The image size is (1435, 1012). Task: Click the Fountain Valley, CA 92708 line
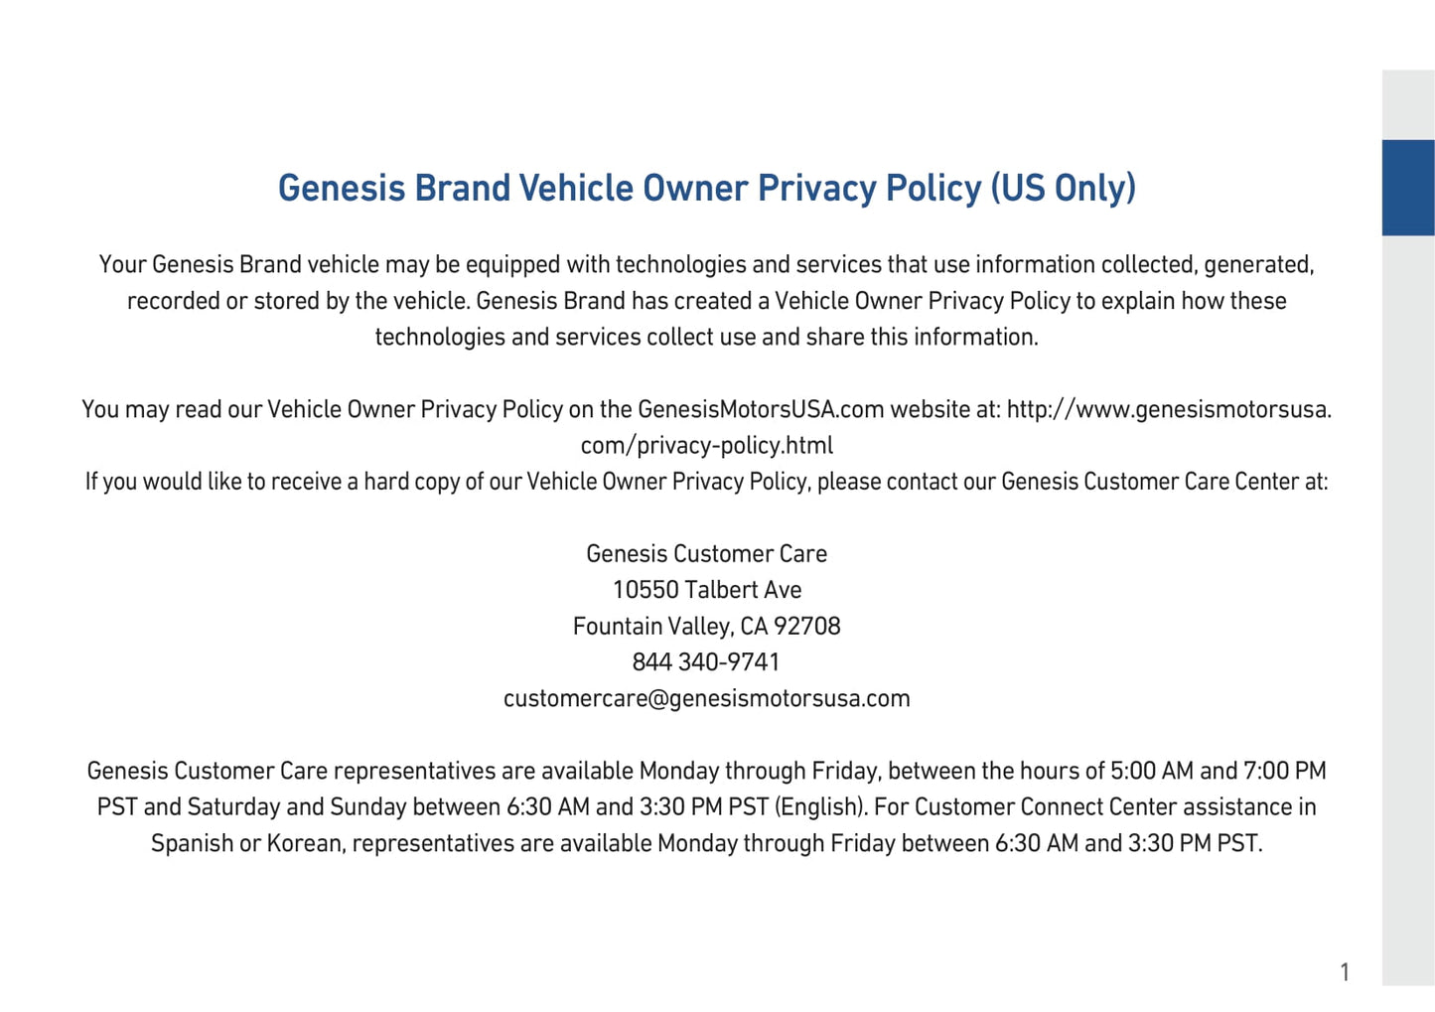point(706,627)
